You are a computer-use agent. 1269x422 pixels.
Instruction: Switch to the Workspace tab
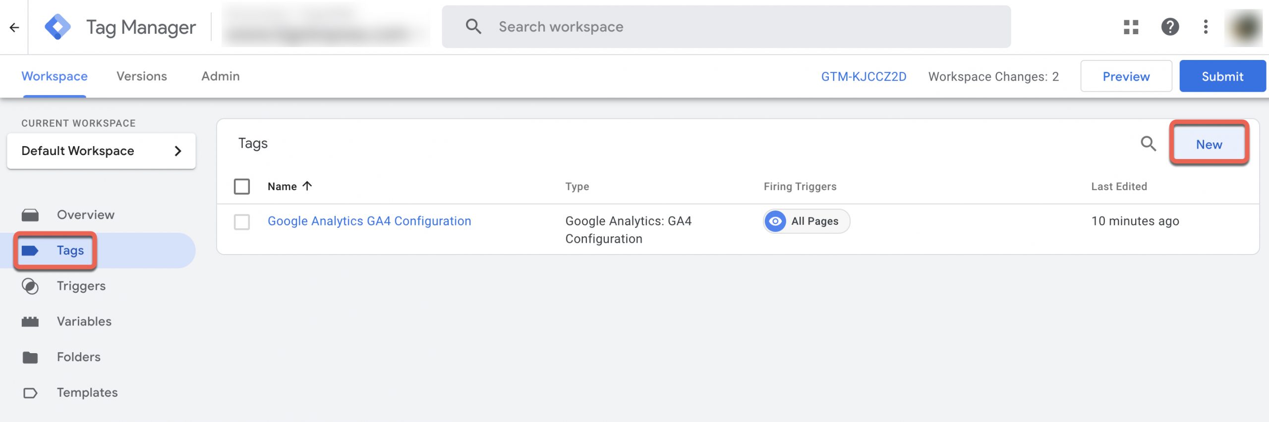point(55,76)
